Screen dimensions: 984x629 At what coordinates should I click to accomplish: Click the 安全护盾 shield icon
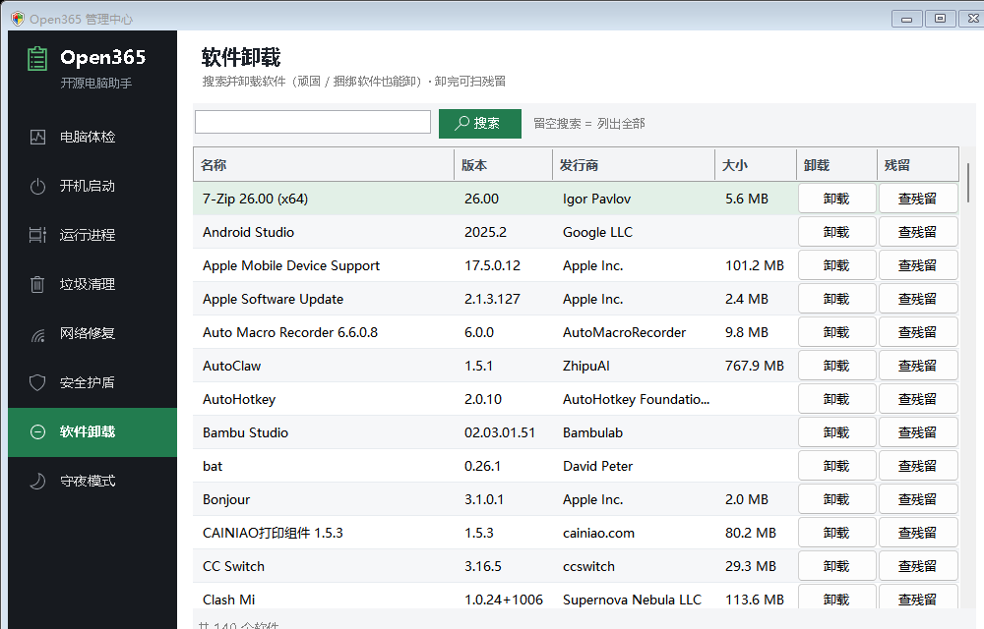coord(37,382)
